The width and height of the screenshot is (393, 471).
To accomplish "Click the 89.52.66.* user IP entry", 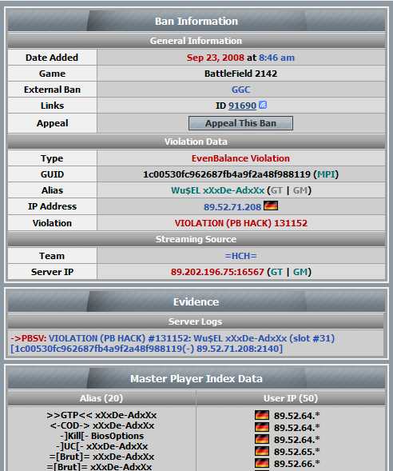I will [x=296, y=464].
